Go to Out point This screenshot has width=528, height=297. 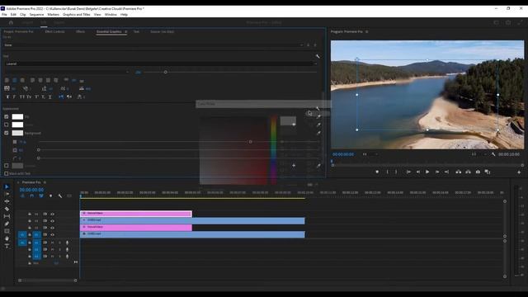(x=446, y=172)
